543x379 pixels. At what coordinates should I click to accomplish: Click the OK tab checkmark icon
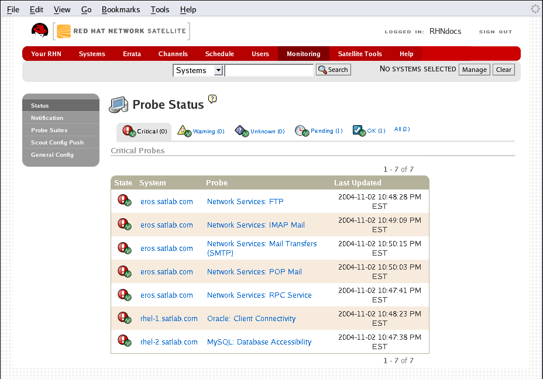click(x=359, y=131)
